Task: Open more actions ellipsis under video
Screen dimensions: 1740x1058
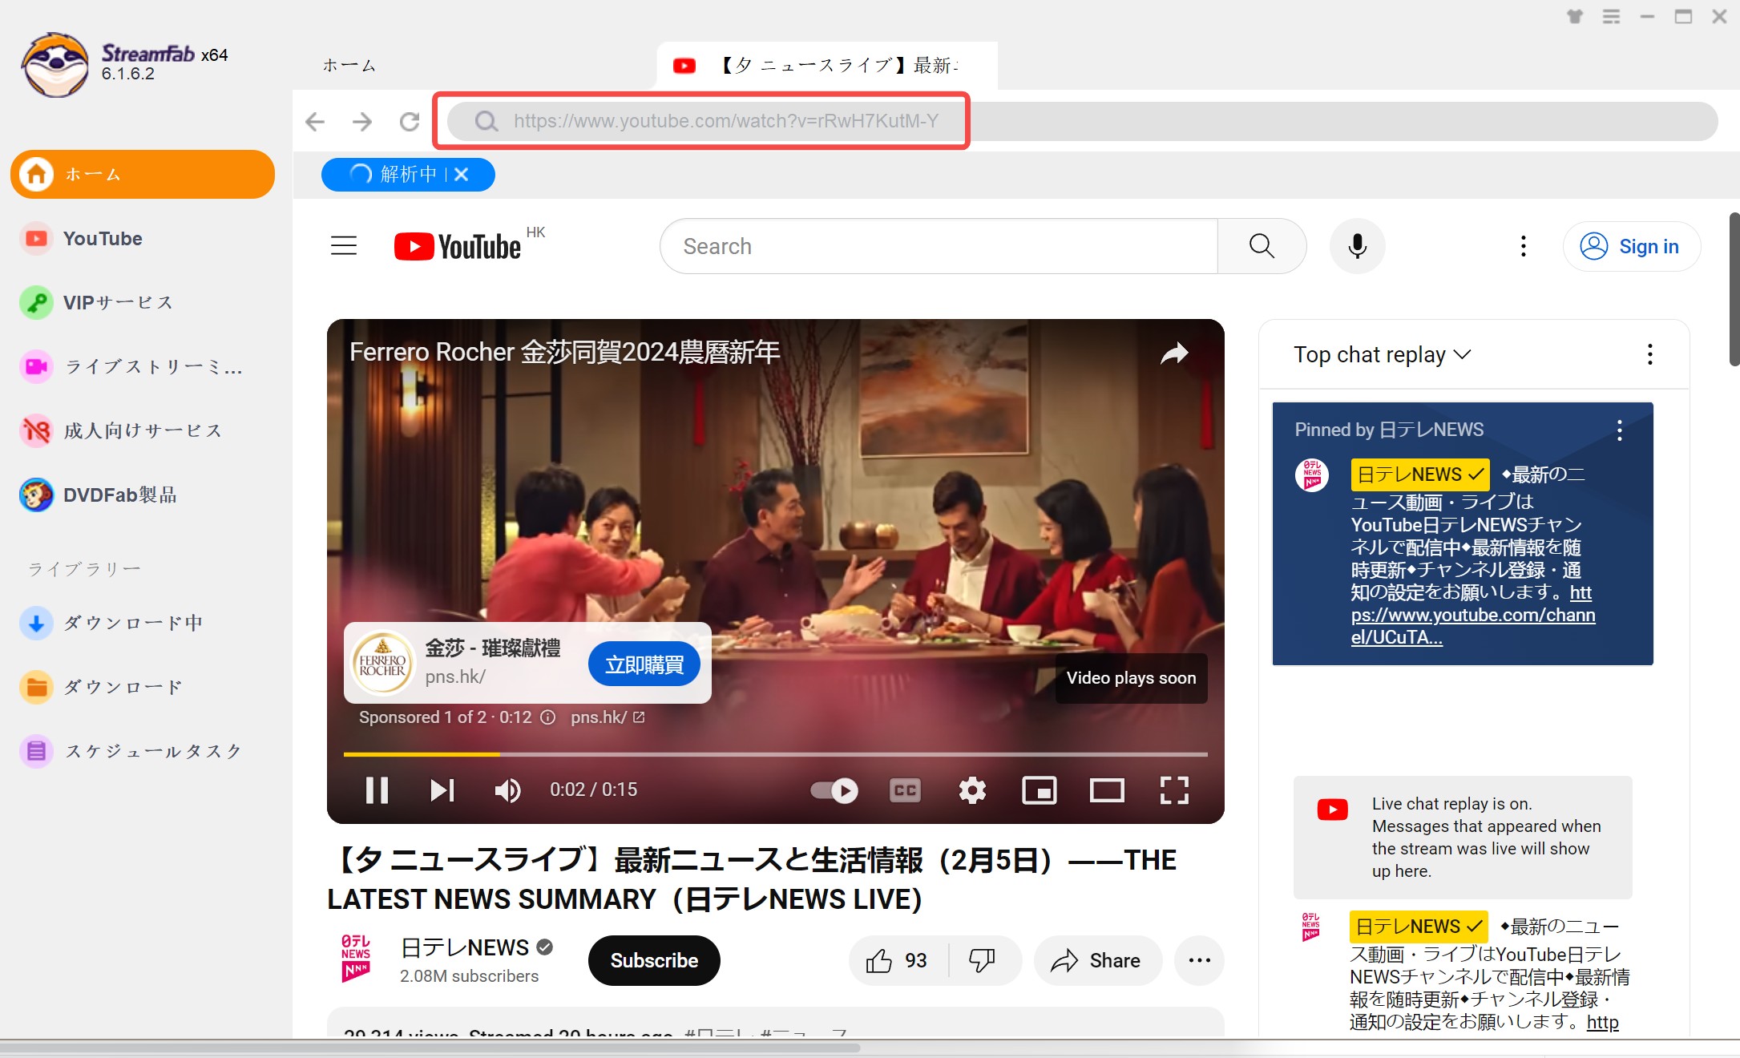Action: coord(1199,960)
